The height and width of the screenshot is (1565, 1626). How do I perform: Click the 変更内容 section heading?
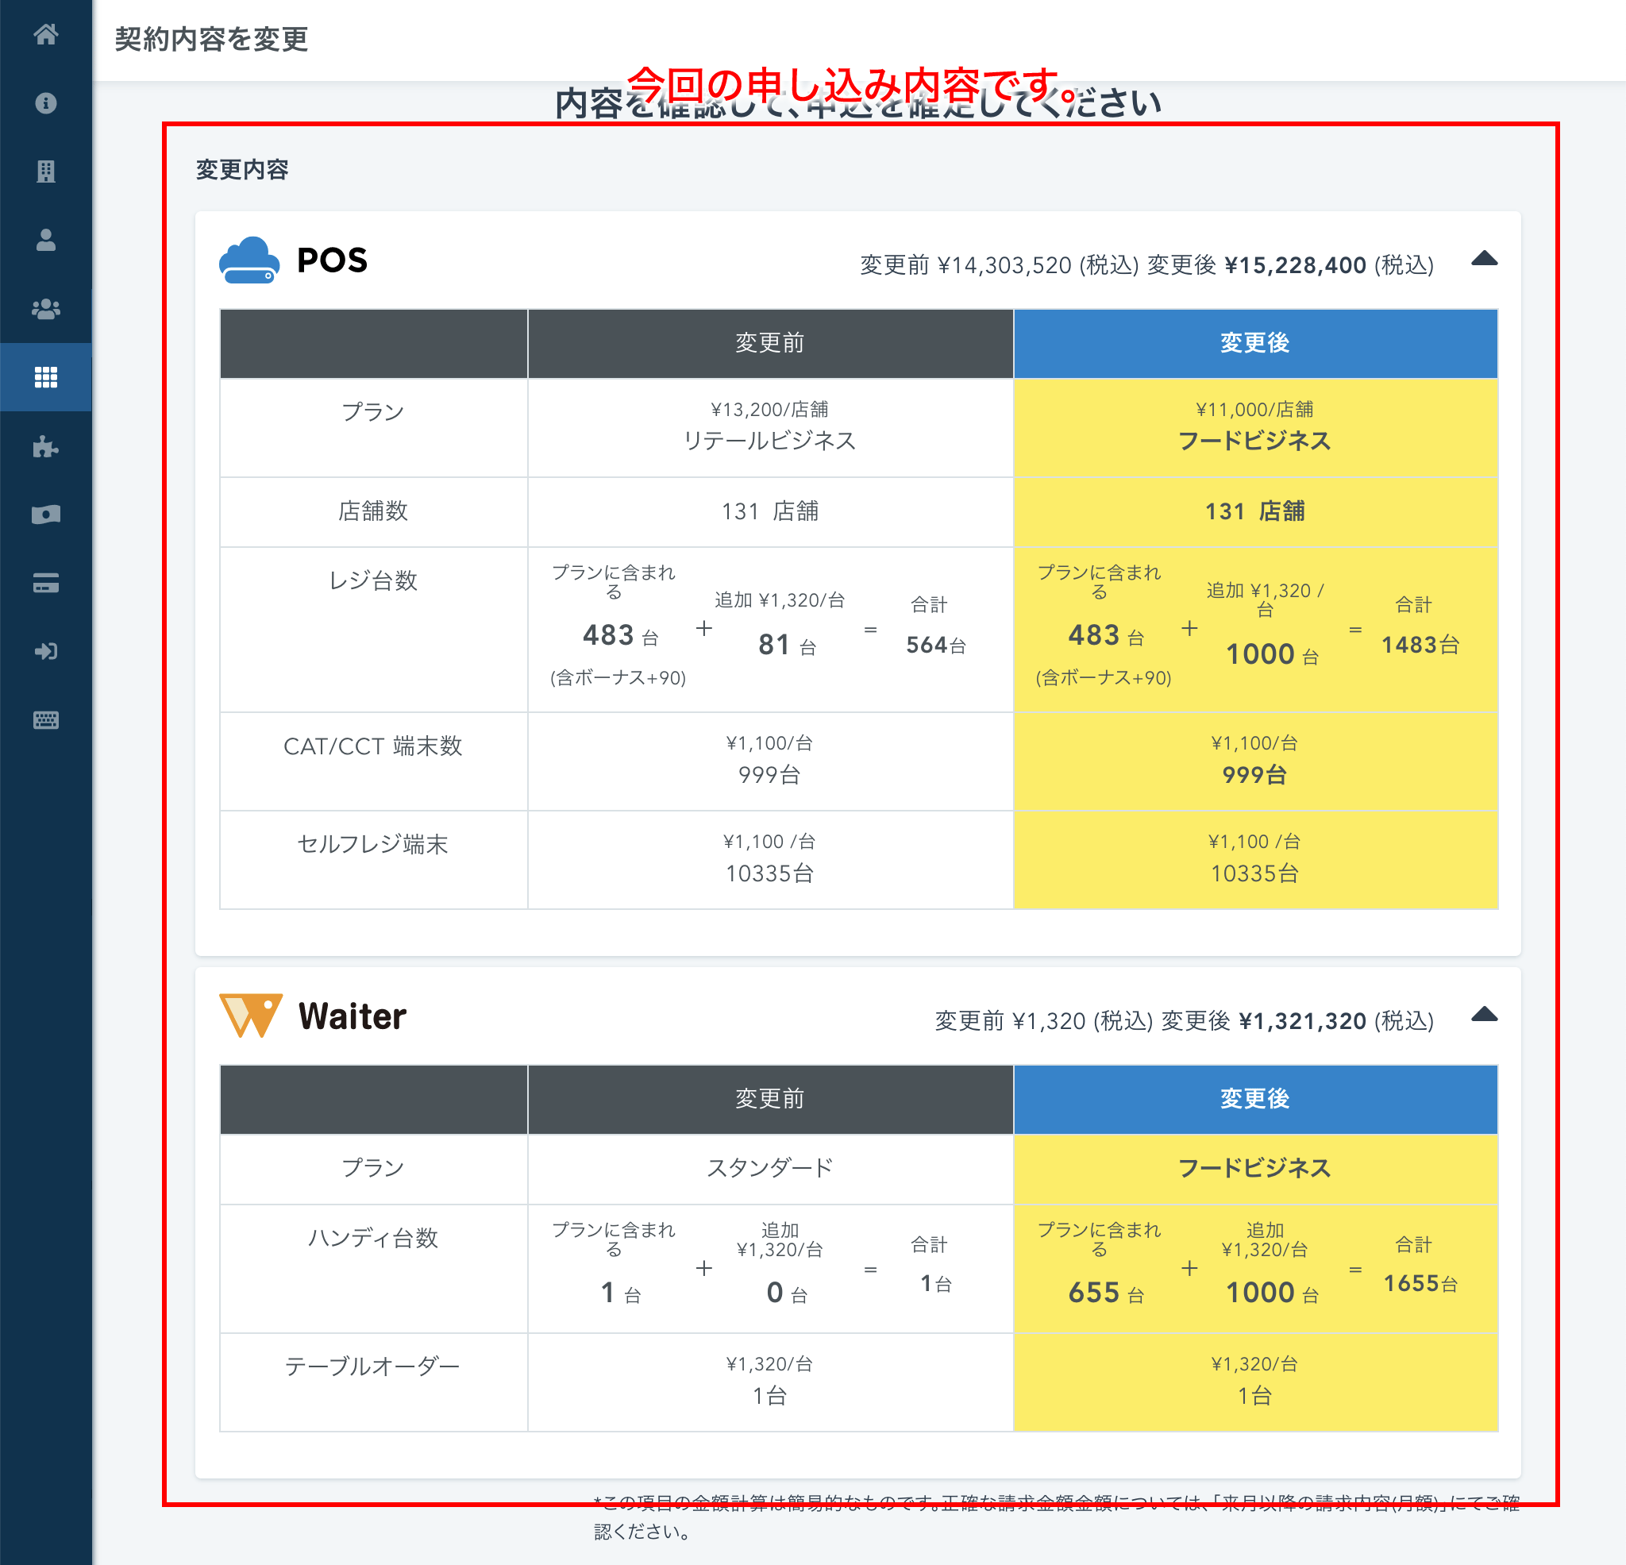(x=242, y=170)
